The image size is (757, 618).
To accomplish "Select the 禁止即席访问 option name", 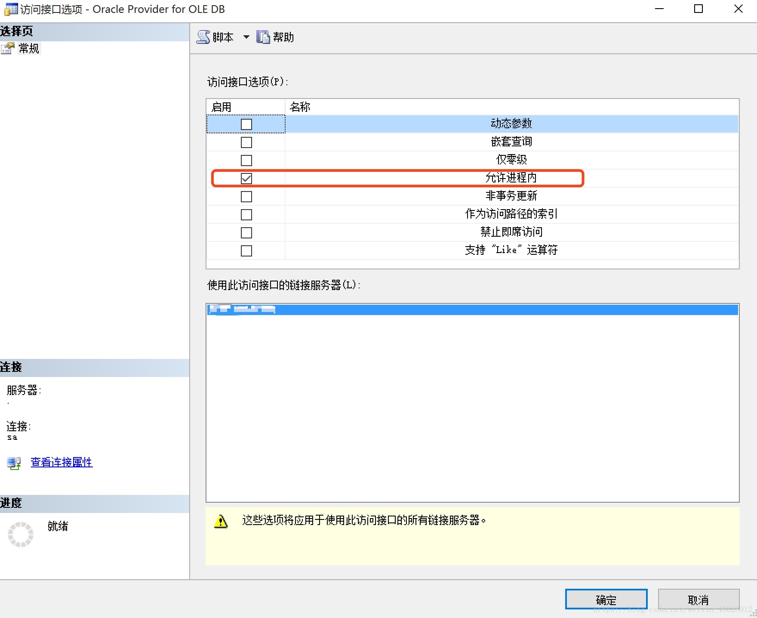I will coord(511,232).
